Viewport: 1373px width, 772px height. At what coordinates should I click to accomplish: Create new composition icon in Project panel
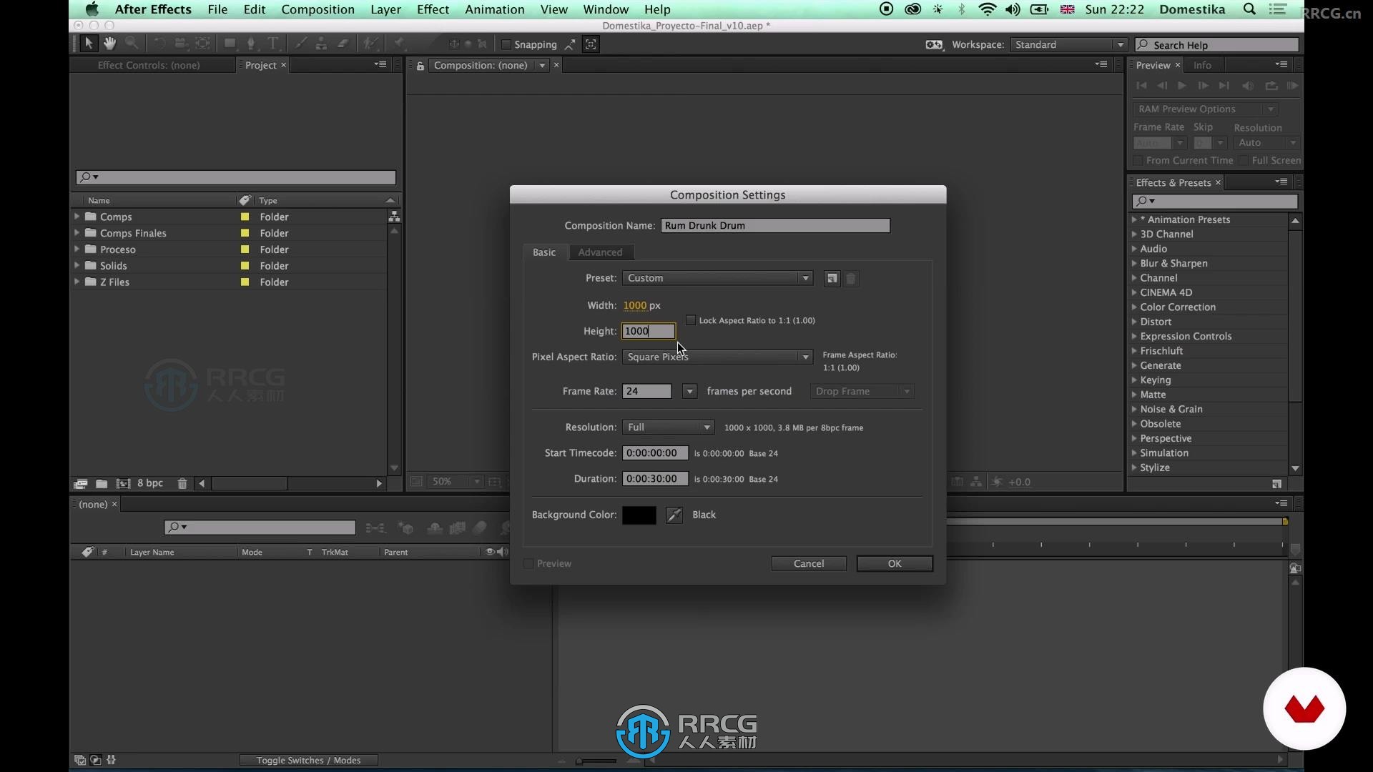tap(123, 483)
